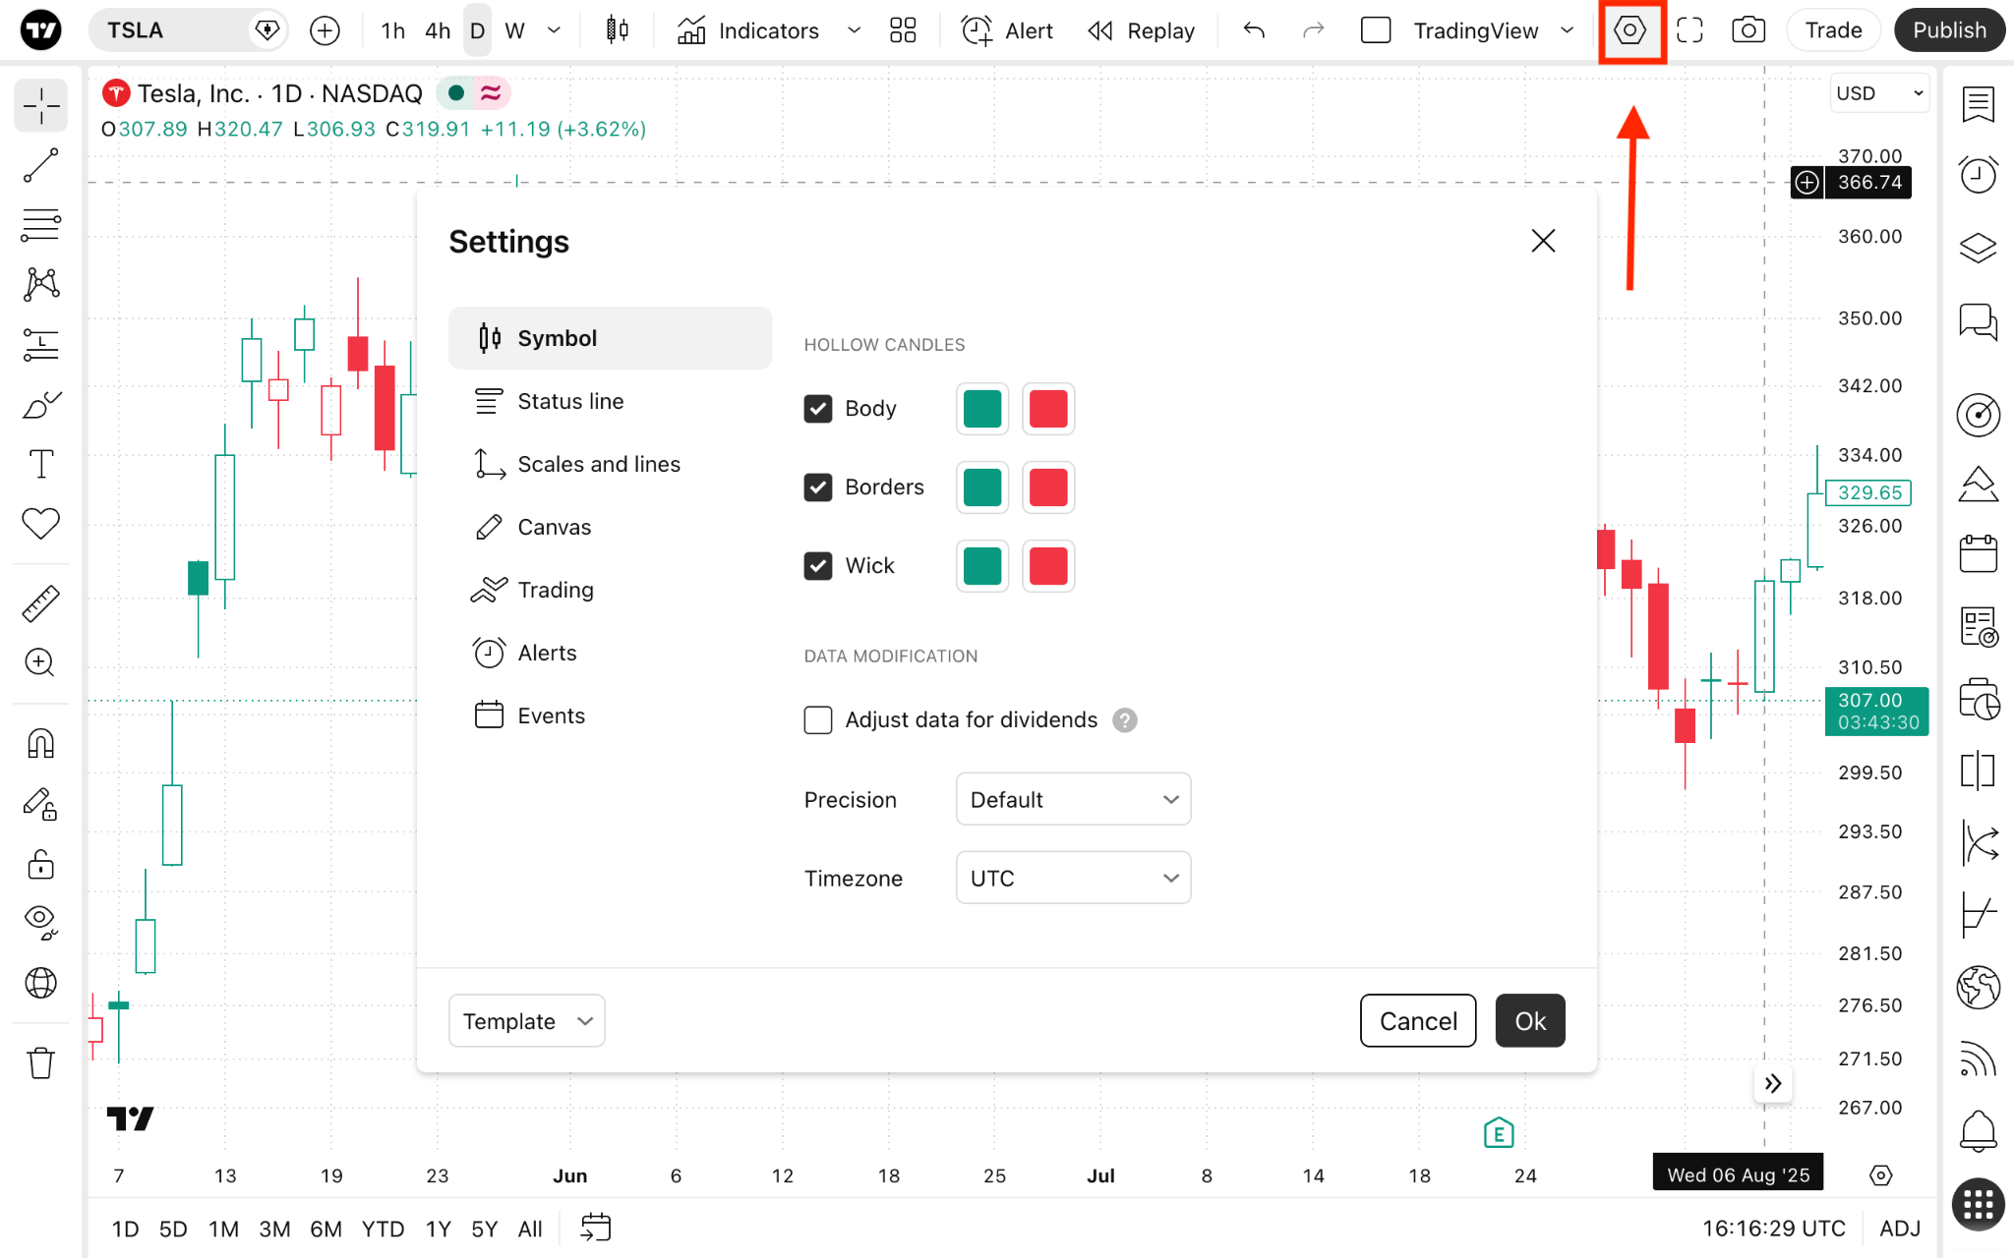Switch to Status line settings
Viewport: 2014px width, 1258px height.
pyautogui.click(x=610, y=401)
